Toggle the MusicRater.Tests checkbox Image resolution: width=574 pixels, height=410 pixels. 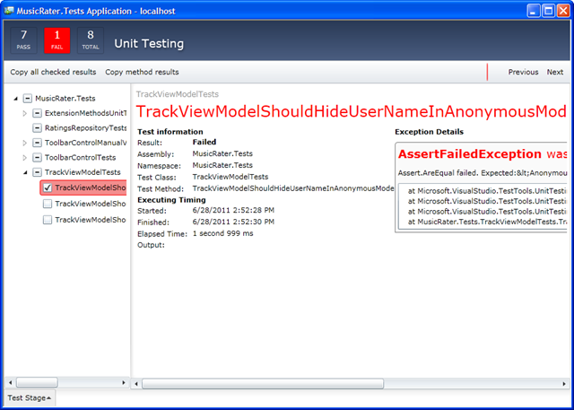(28, 99)
